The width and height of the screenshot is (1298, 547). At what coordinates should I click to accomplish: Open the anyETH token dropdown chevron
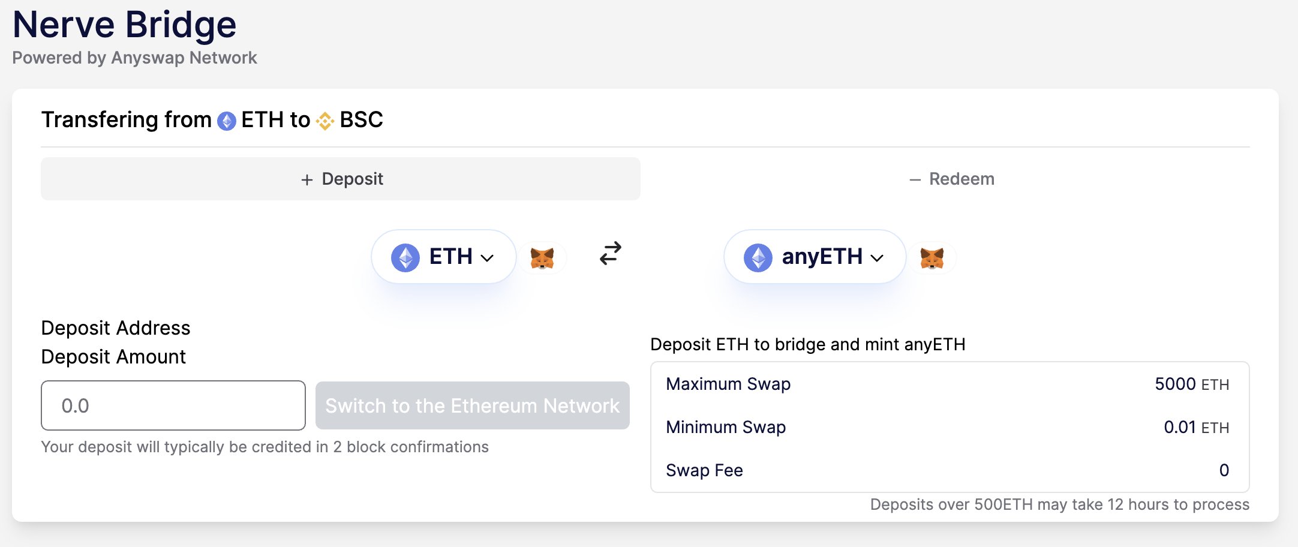pos(878,259)
